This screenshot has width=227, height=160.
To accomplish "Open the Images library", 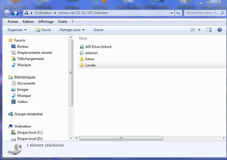I will 20,90.
